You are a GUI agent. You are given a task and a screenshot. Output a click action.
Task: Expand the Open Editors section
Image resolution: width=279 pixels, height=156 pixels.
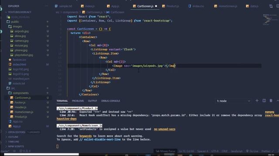(17, 132)
